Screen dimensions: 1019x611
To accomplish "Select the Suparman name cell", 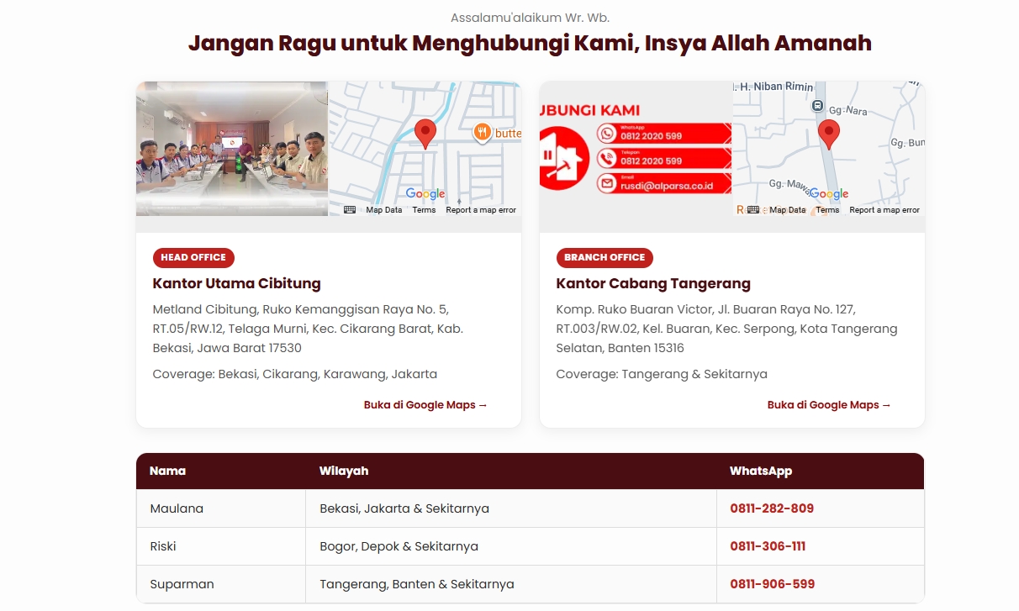I will (221, 584).
